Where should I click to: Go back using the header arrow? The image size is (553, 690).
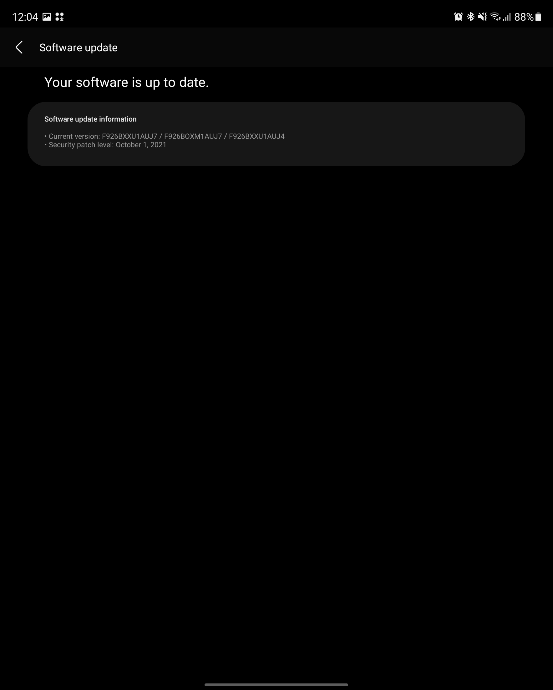[19, 47]
